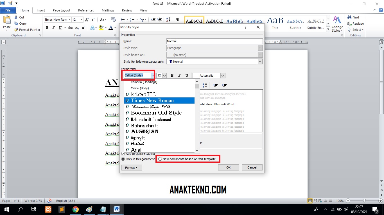Click the Replace icon in Editing group
The image size is (384, 215).
point(349,24)
